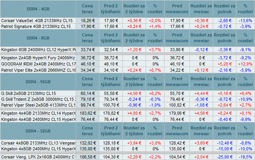
Task: Click the +3,7% percent difference
Action: tap(155, 50)
